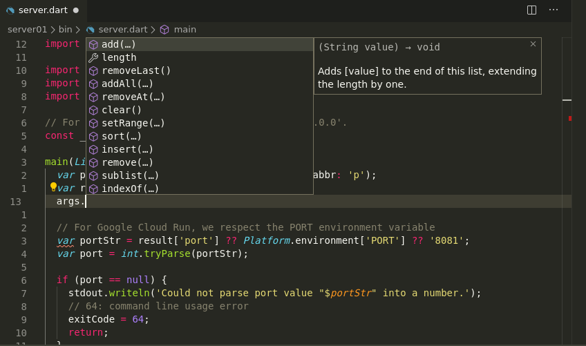Screen dimensions: 586x346
Task: Choose the length property suggestion
Action: (200, 57)
